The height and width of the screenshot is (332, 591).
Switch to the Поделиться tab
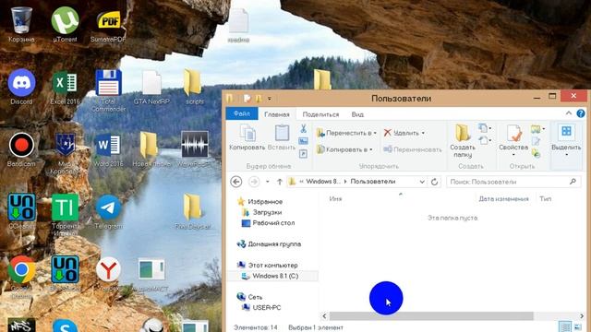tap(320, 114)
